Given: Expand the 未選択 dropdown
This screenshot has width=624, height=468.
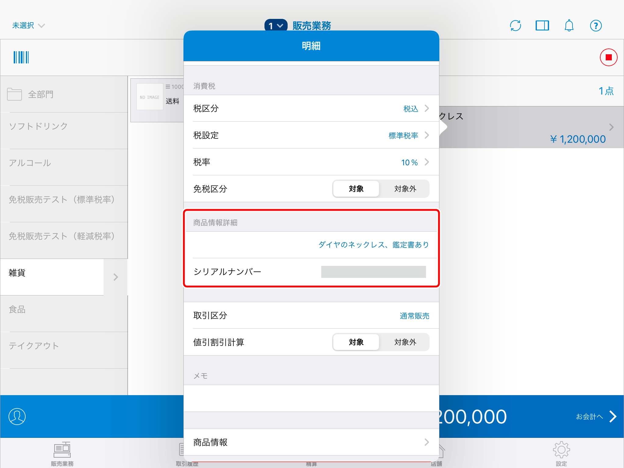Looking at the screenshot, I should pyautogui.click(x=28, y=26).
